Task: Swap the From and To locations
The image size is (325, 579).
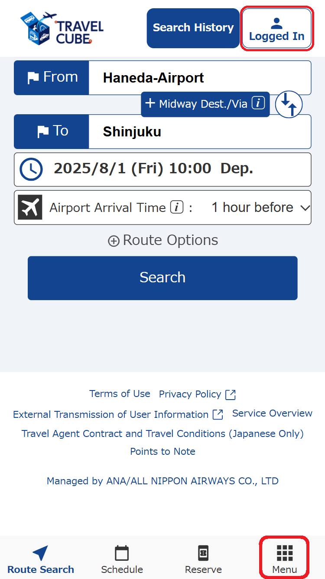Action: pyautogui.click(x=289, y=104)
